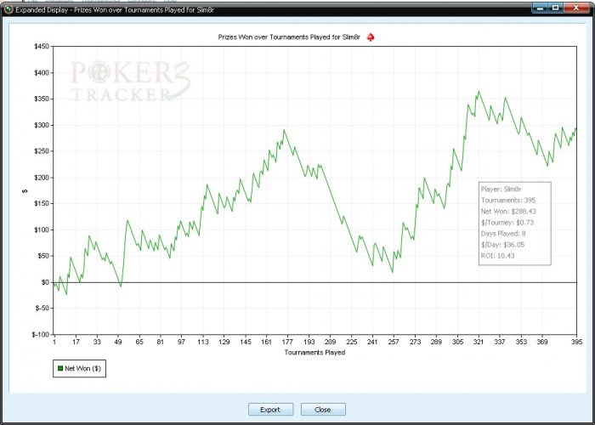The width and height of the screenshot is (595, 425).
Task: Maximize the Expanded Display window
Action: coord(556,7)
